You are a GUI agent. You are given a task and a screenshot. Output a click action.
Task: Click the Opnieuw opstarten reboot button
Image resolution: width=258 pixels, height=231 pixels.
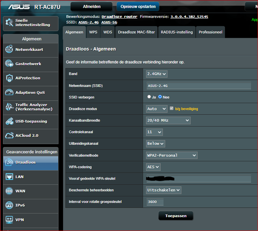[138, 6]
